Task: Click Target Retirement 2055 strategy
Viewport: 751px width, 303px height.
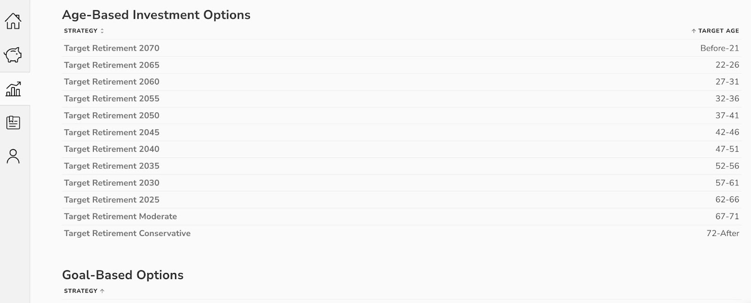Action: pyautogui.click(x=112, y=99)
